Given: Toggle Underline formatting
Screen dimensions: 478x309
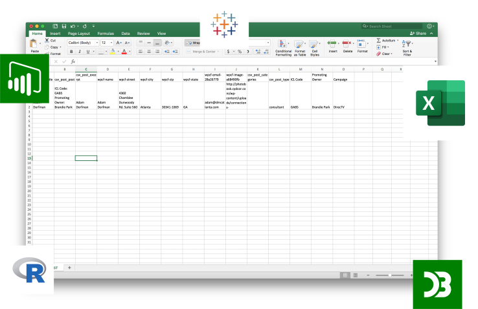Looking at the screenshot, I should pos(87,52).
